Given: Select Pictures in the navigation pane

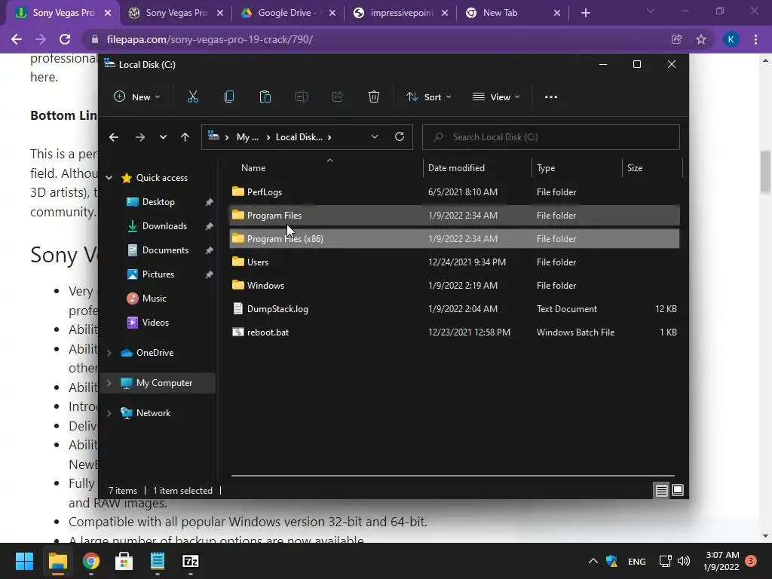Looking at the screenshot, I should (158, 274).
